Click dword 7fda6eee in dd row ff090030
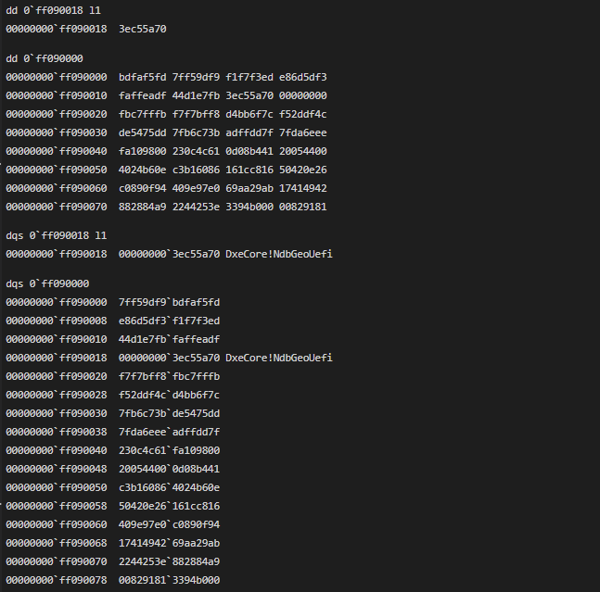600x592 pixels. pos(302,133)
